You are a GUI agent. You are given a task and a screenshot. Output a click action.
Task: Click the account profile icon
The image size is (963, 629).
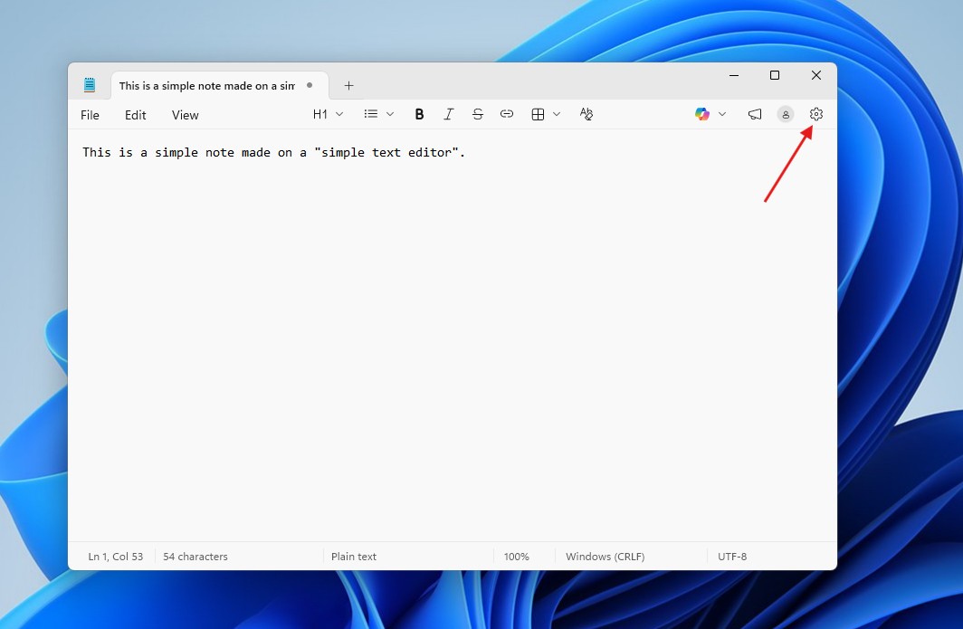tap(785, 114)
